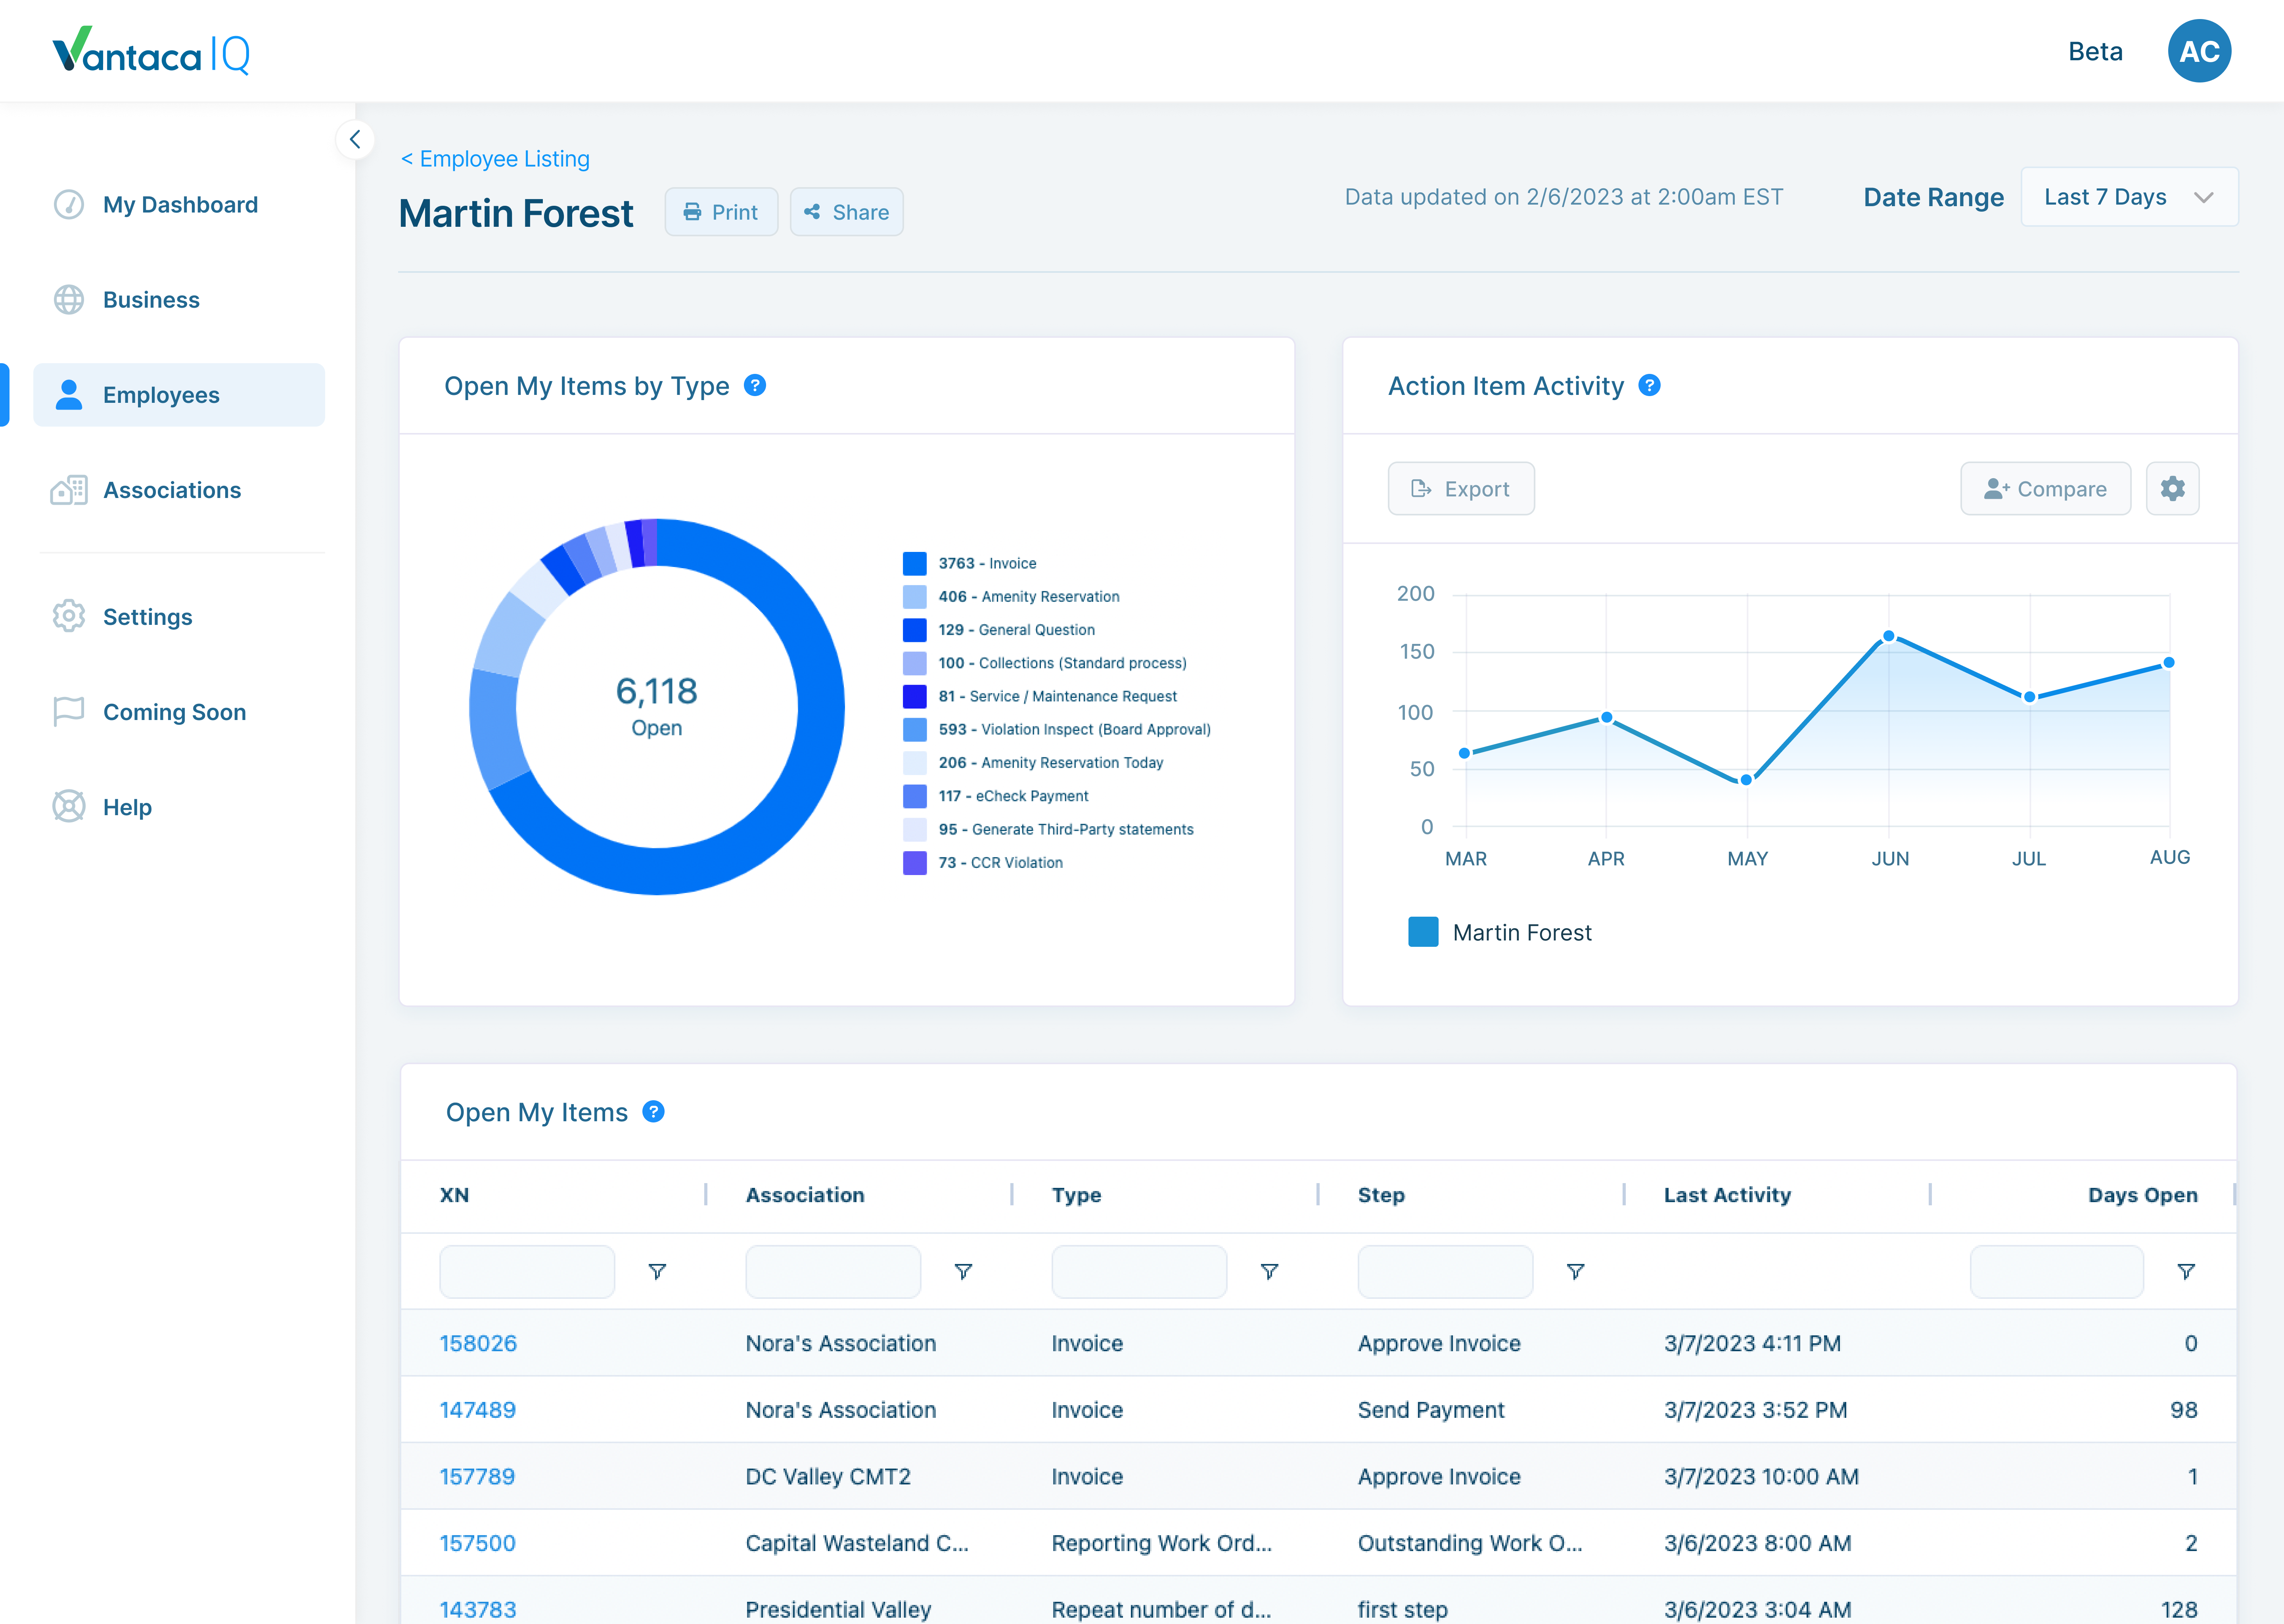Click the CCR Violation color swatch in legend

(914, 862)
